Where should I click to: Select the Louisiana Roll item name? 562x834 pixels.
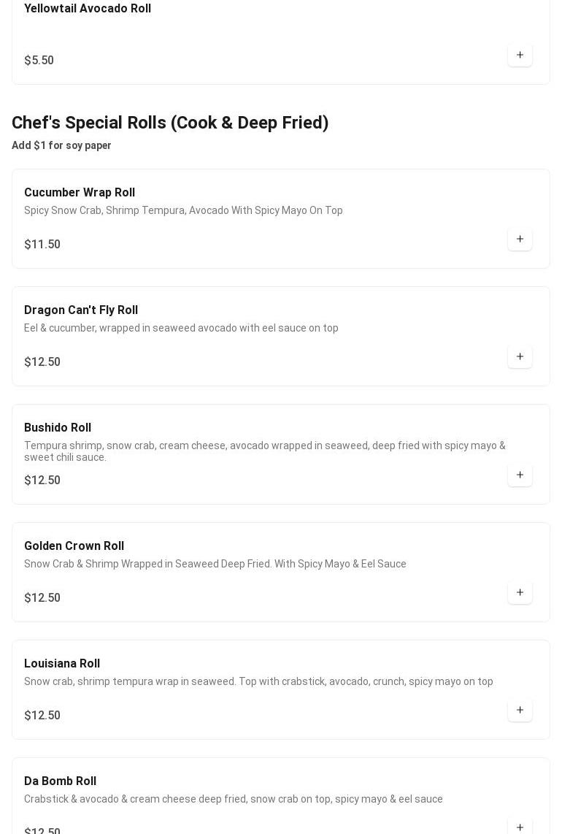[x=62, y=664]
